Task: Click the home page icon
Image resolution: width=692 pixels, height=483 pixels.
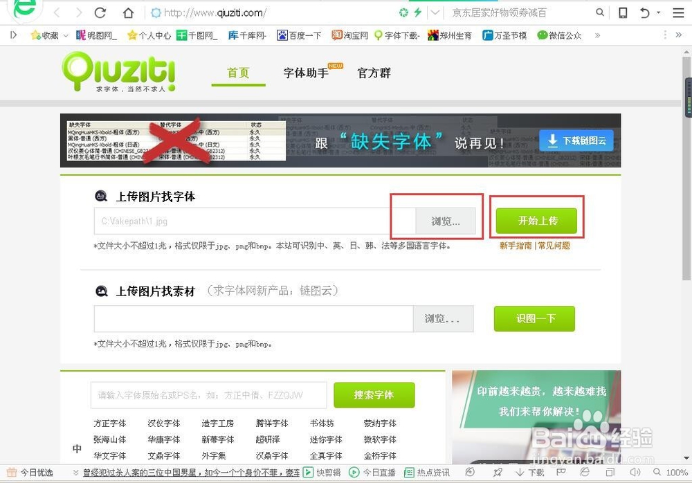Action: (x=127, y=12)
